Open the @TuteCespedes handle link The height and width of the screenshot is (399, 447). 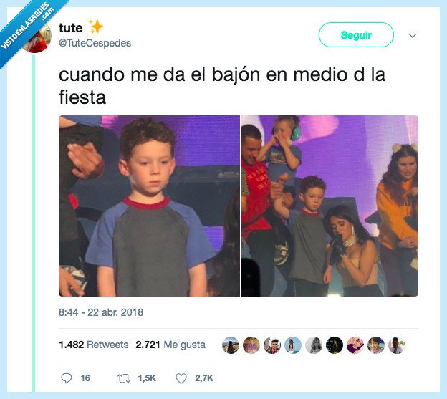coord(95,43)
